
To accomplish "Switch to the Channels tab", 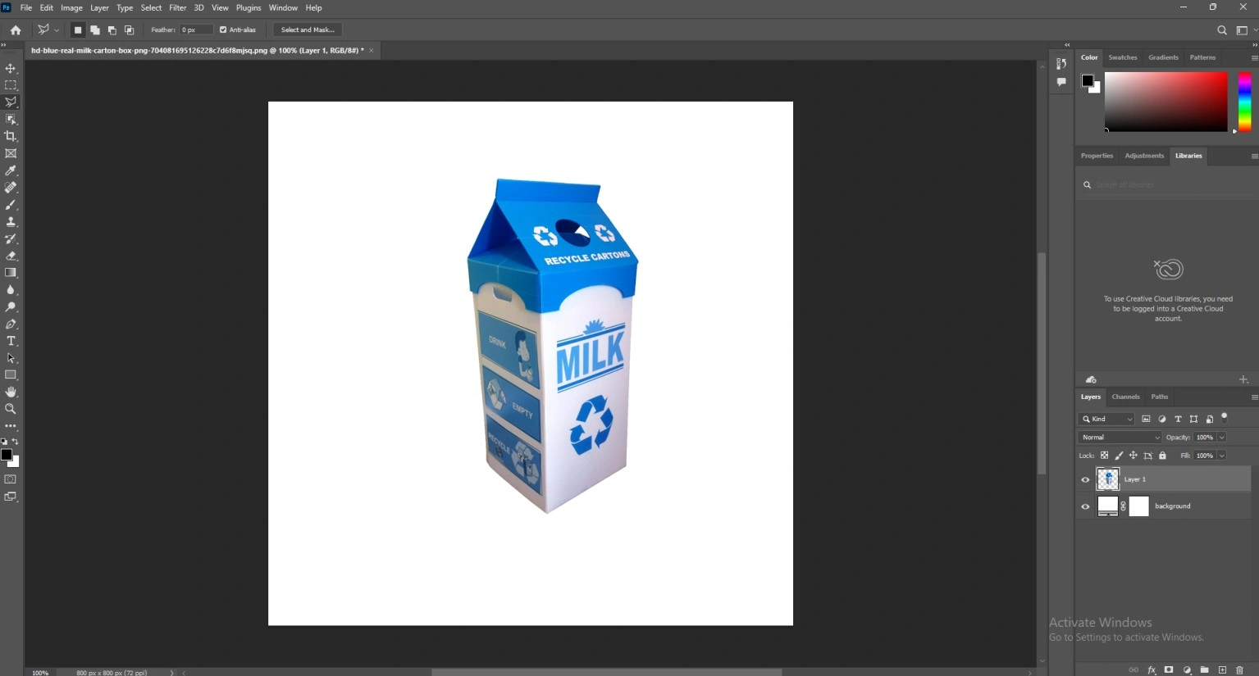I will pos(1125,397).
